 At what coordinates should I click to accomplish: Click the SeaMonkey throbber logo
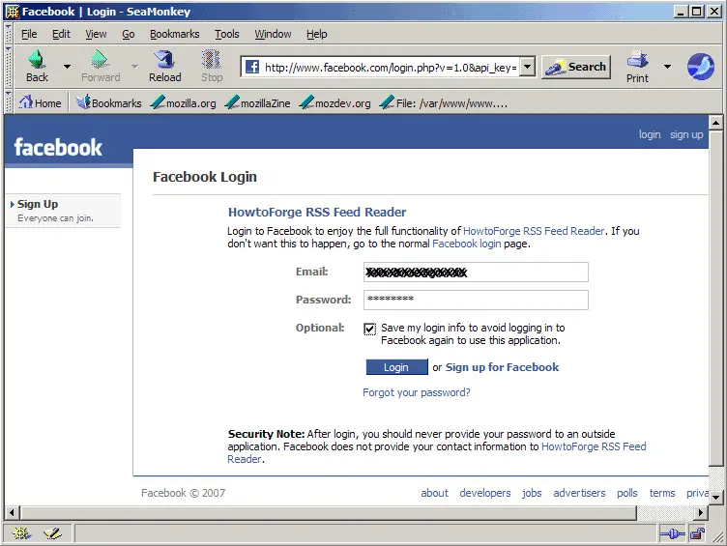point(701,67)
